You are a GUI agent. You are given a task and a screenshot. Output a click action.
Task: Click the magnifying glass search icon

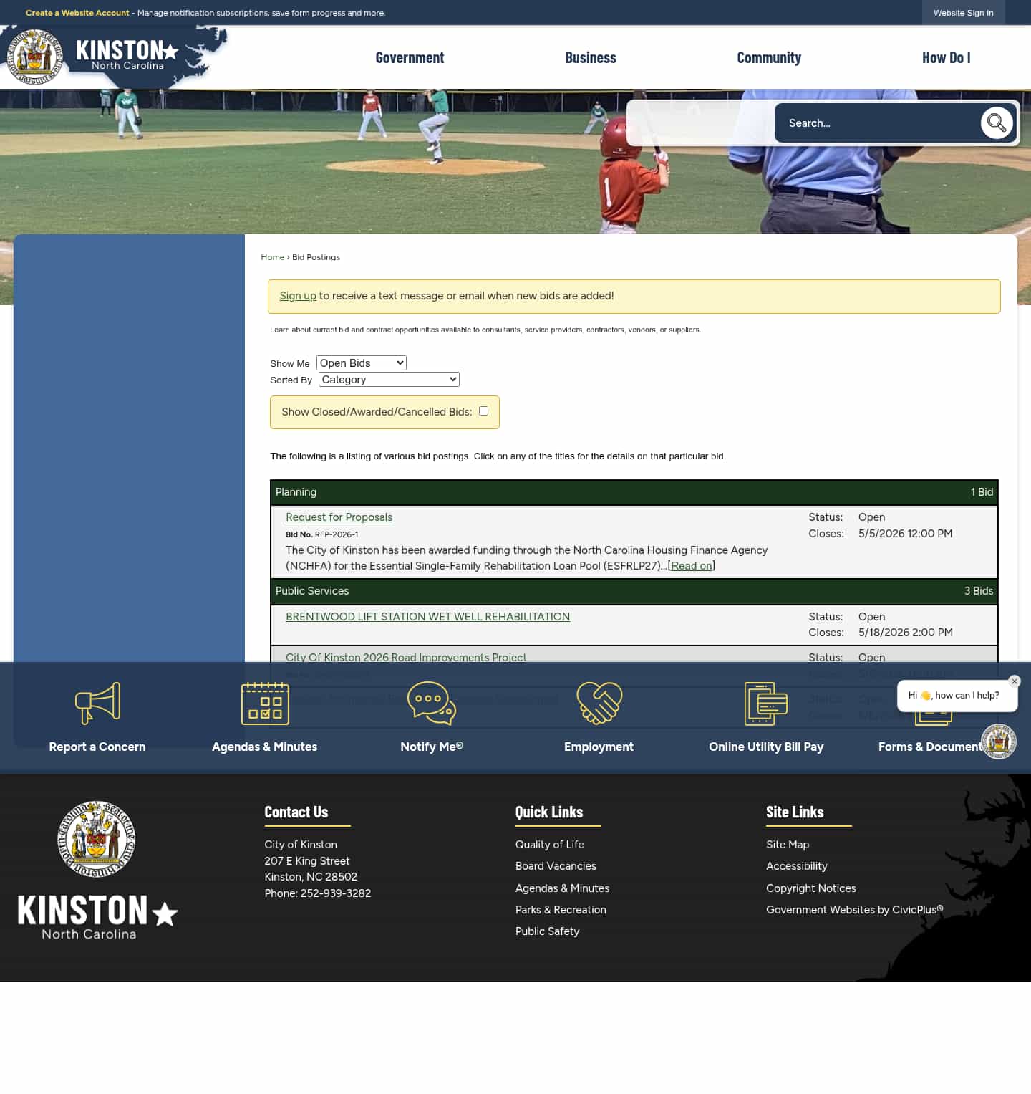coord(997,123)
